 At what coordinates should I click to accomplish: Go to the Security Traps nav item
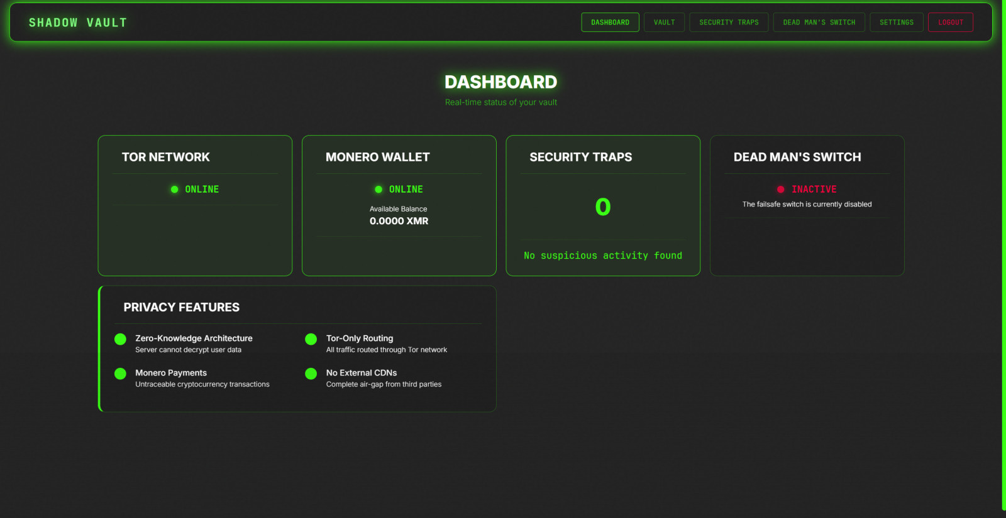tap(729, 23)
